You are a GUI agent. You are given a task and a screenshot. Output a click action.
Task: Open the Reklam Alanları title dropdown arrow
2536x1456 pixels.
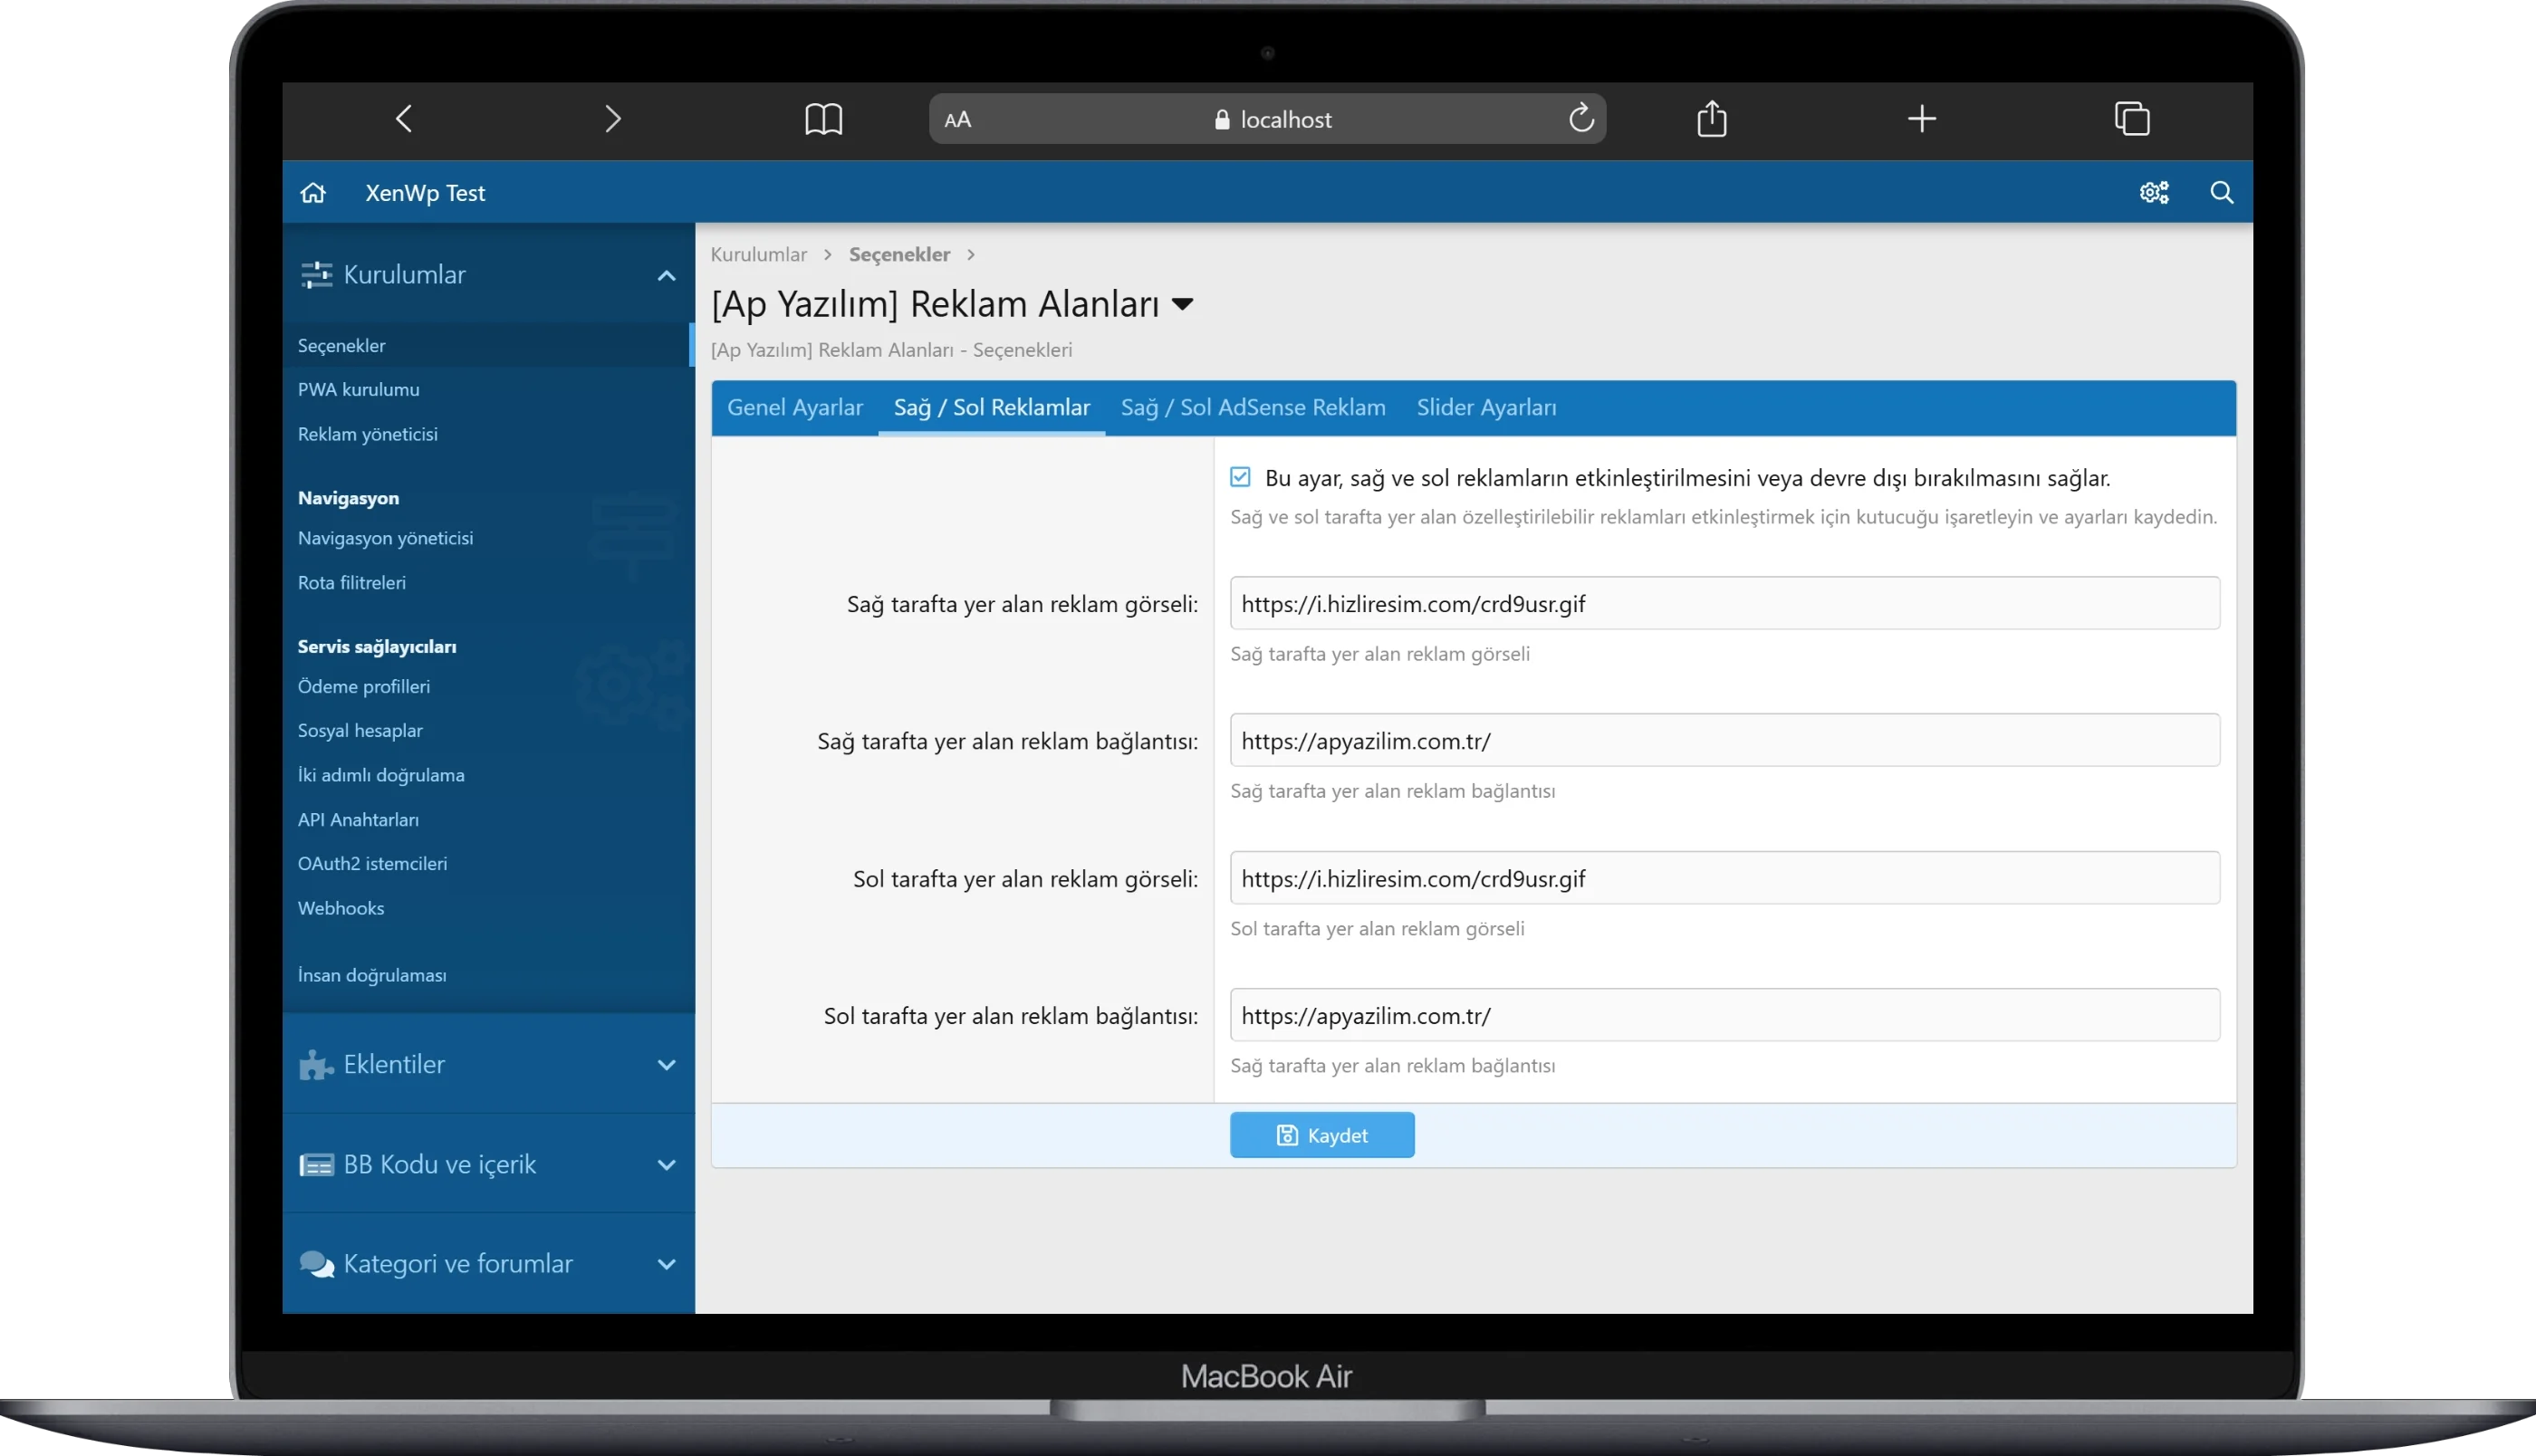[x=1182, y=304]
